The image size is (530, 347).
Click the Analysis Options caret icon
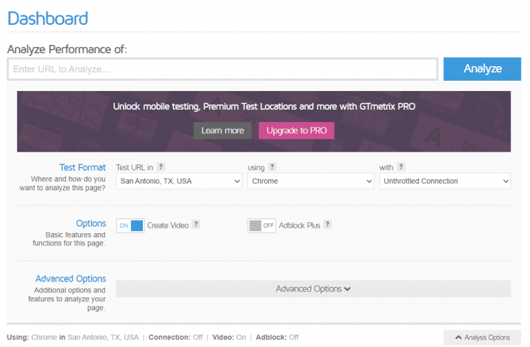pos(458,338)
